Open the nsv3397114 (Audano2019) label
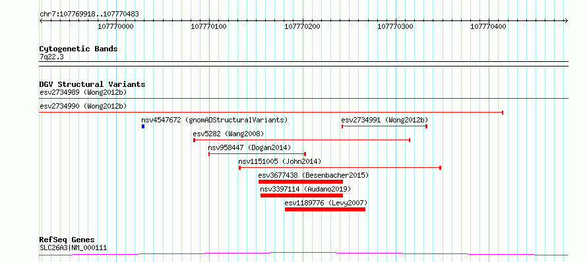The width and height of the screenshot is (587, 262). point(305,189)
